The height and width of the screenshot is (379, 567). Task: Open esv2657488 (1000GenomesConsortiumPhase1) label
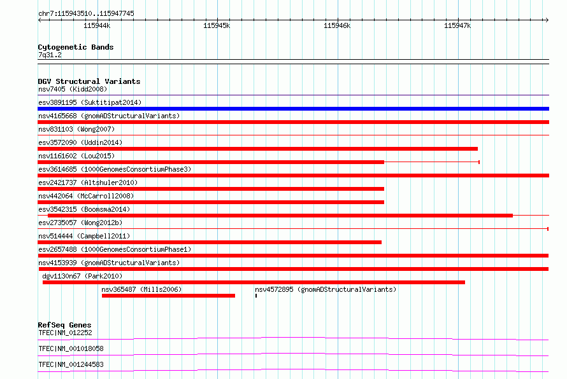[x=115, y=249]
